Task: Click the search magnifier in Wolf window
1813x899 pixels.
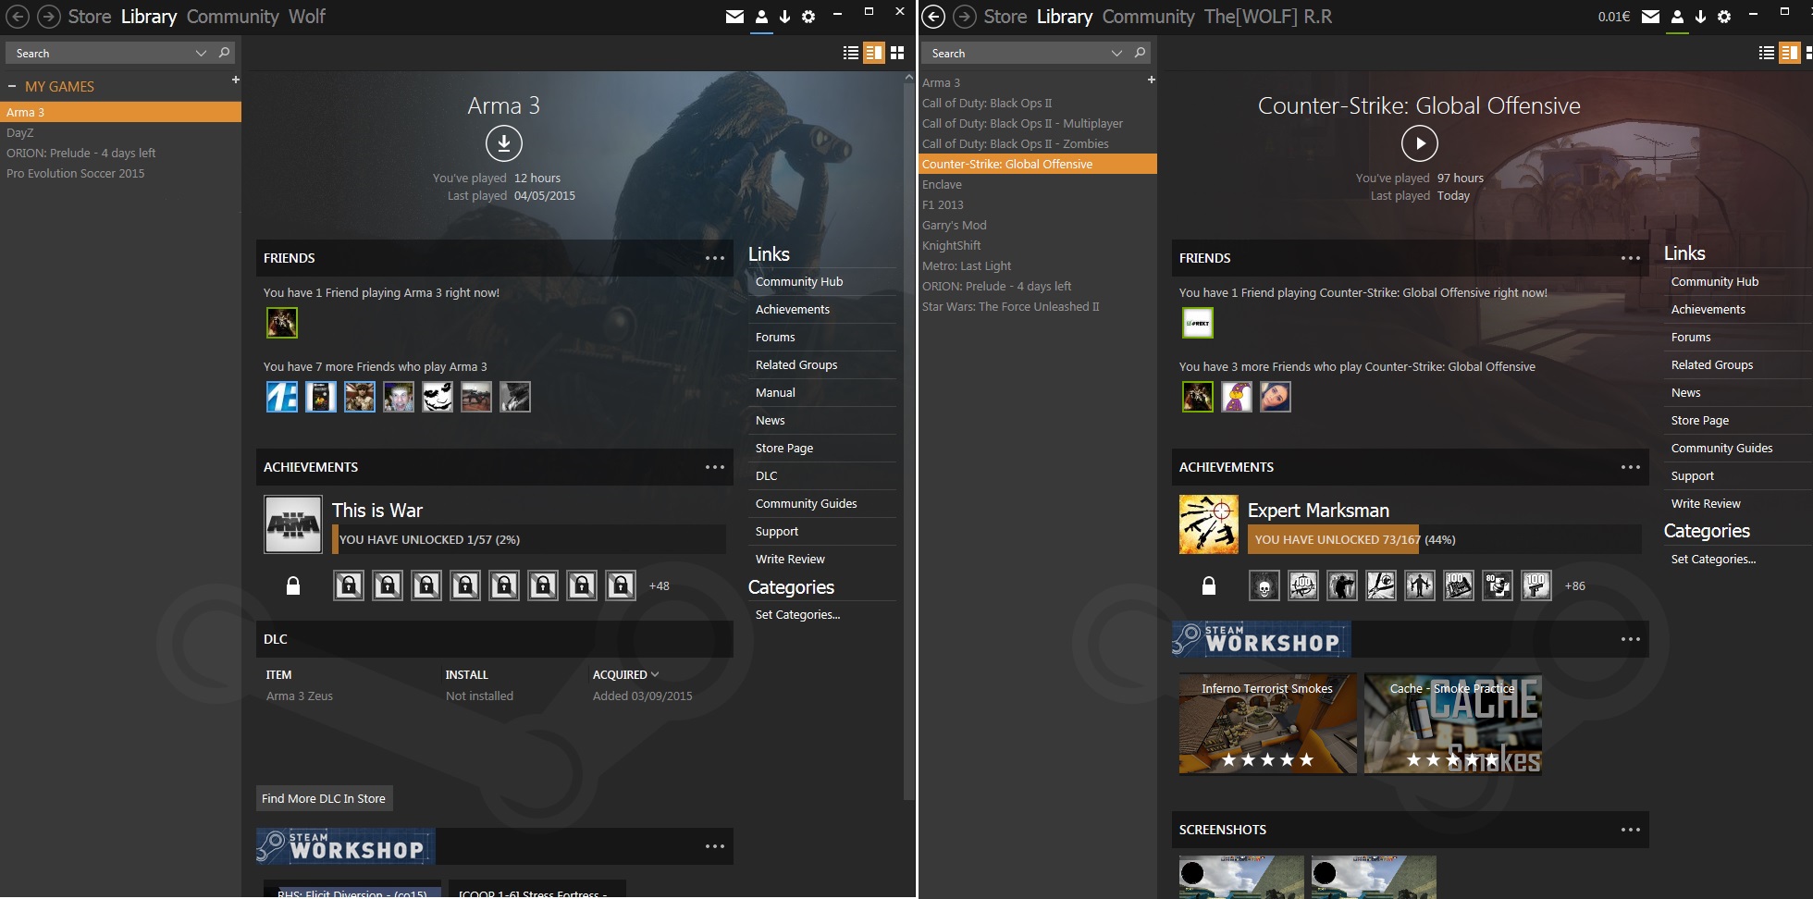Action: coord(224,53)
